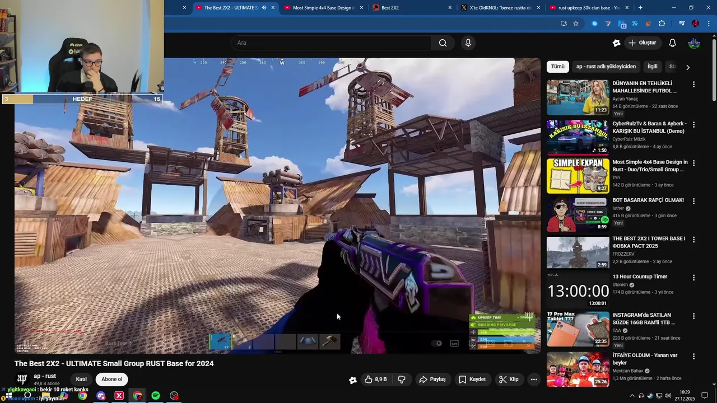This screenshot has width=717, height=403.
Task: Click the Klip clip button
Action: tap(509, 379)
